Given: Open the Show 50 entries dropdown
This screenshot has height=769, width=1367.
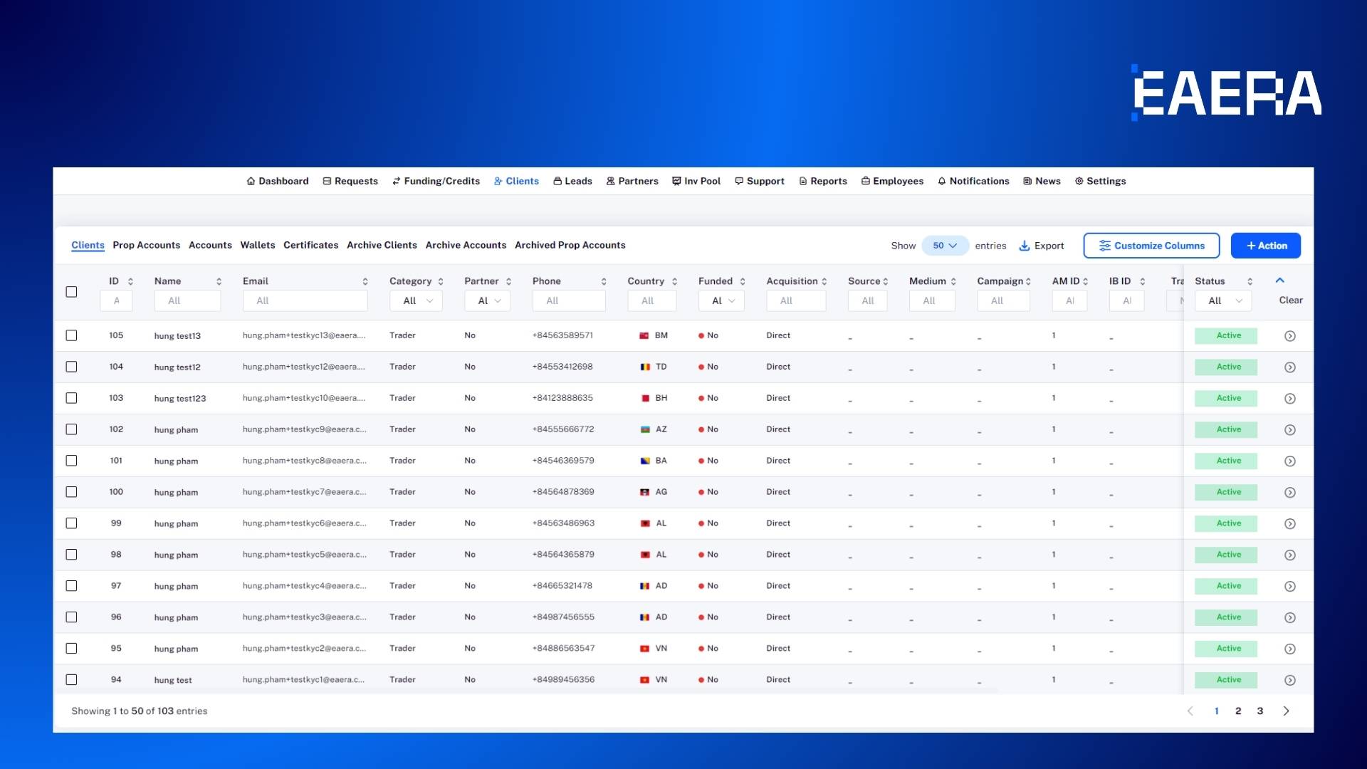Looking at the screenshot, I should [945, 246].
